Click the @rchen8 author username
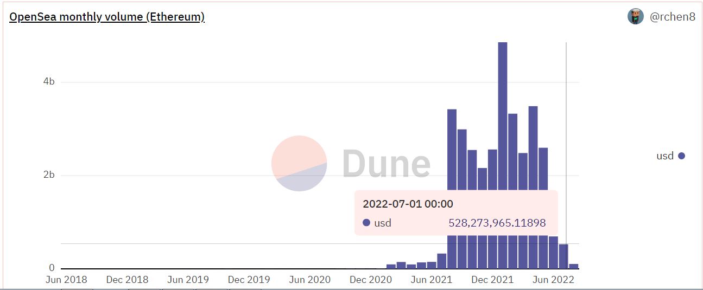This screenshot has height=290, width=703. [673, 17]
